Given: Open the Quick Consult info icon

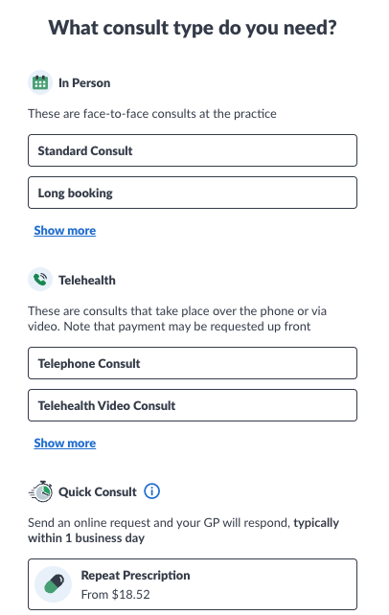Looking at the screenshot, I should pyautogui.click(x=151, y=491).
